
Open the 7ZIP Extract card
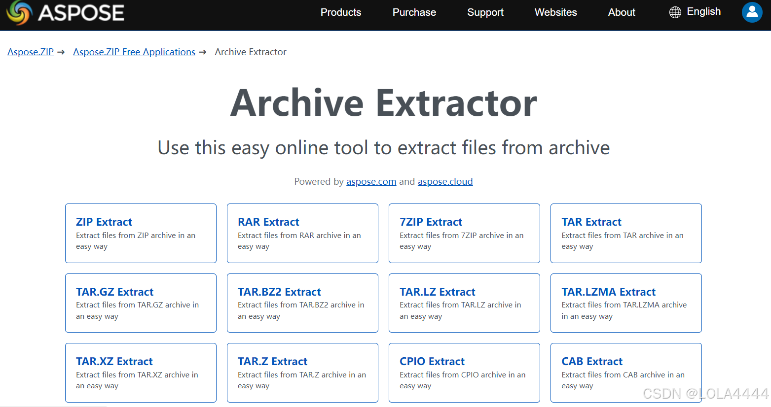click(x=464, y=233)
